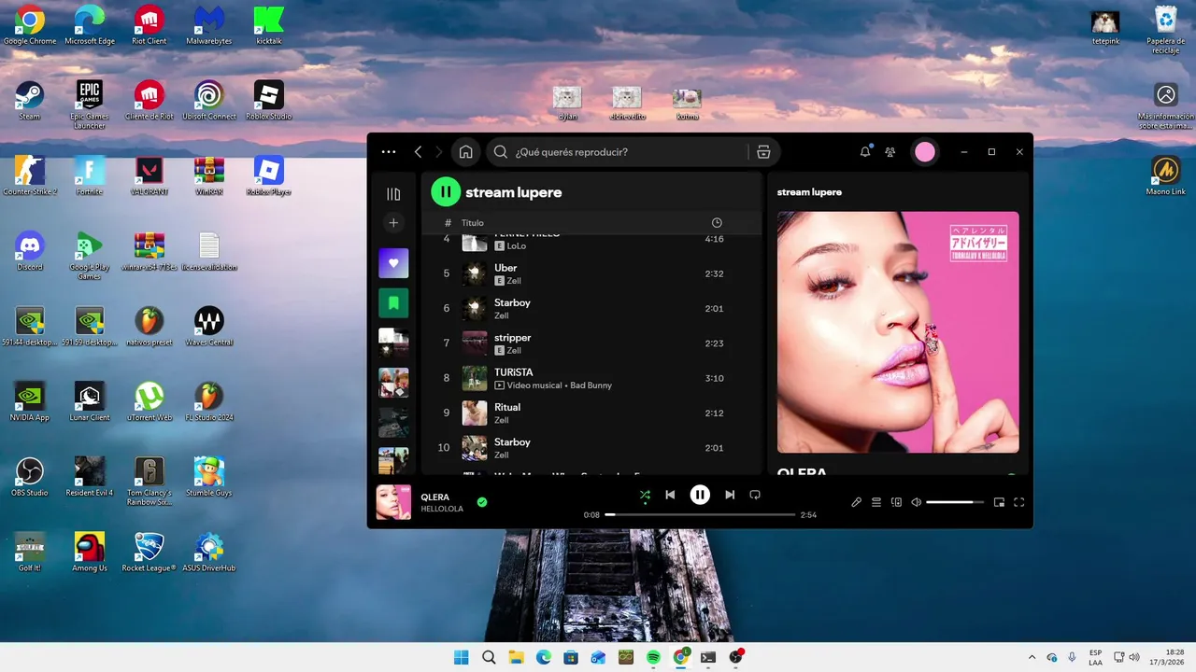Open the three-dot Spotify menu
The width and height of the screenshot is (1196, 672).
[x=389, y=152]
